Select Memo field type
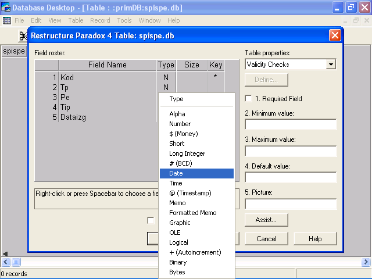The width and height of the screenshot is (372, 279). pyautogui.click(x=196, y=203)
